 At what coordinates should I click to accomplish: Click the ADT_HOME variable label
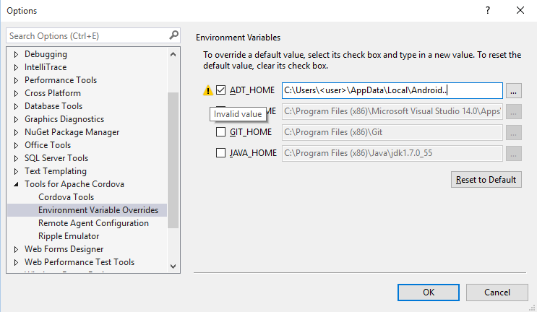252,90
